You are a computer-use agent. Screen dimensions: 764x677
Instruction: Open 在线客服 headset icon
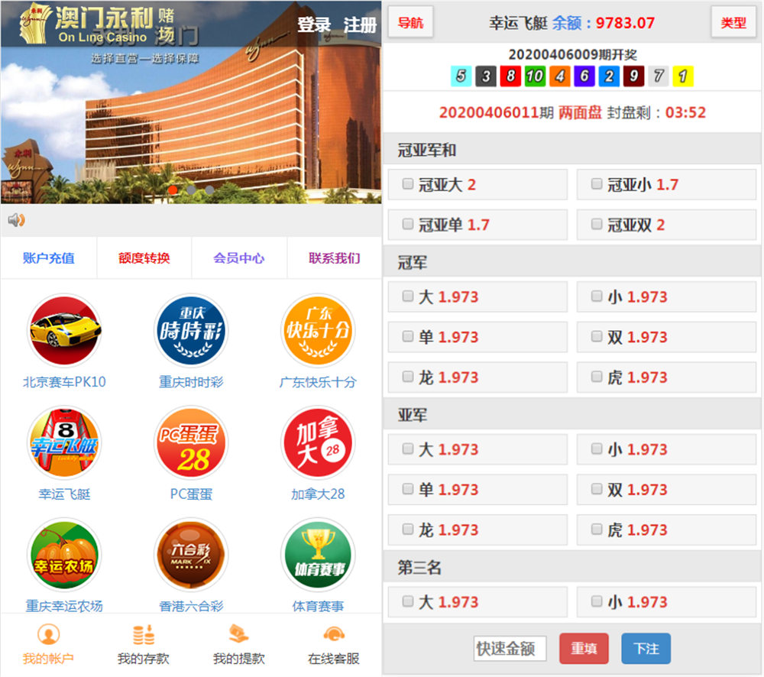tap(333, 635)
